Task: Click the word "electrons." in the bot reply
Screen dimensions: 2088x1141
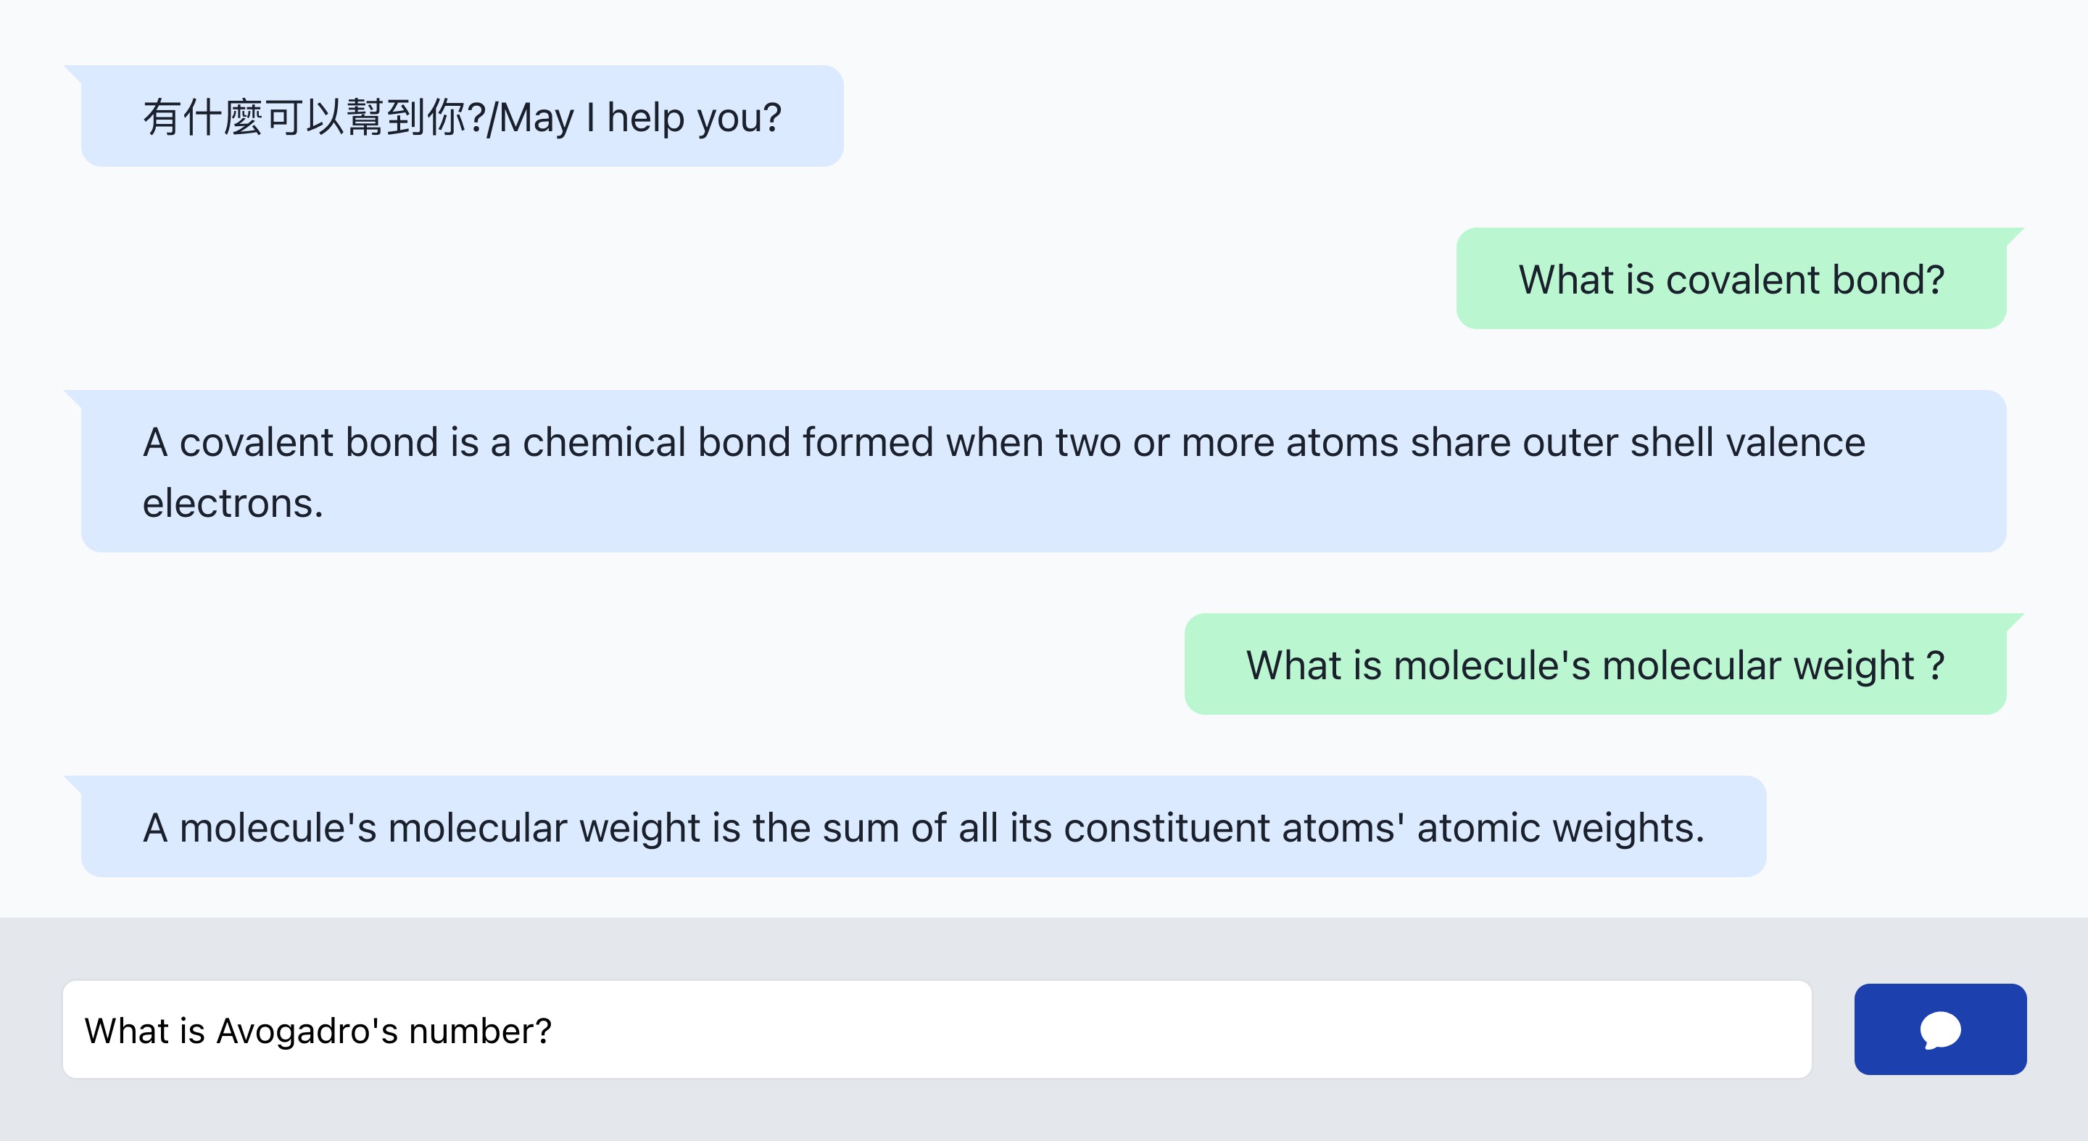Action: 233,503
